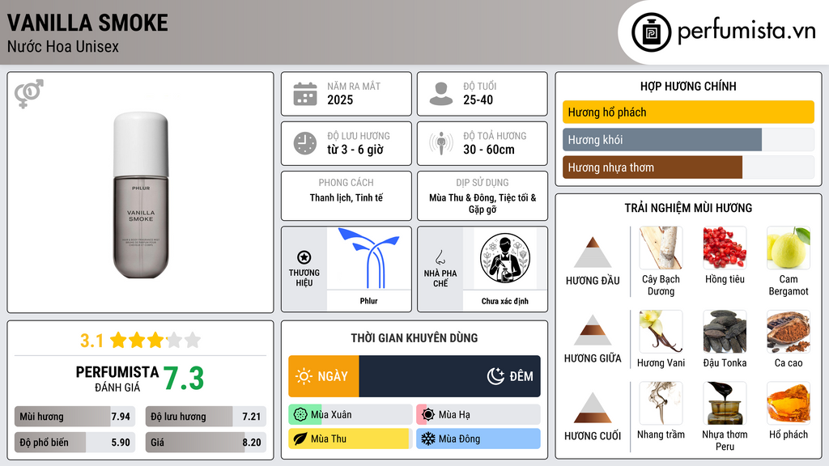Click the Nước Hoa Unisex subtitle
This screenshot has width=829, height=466.
(x=63, y=46)
